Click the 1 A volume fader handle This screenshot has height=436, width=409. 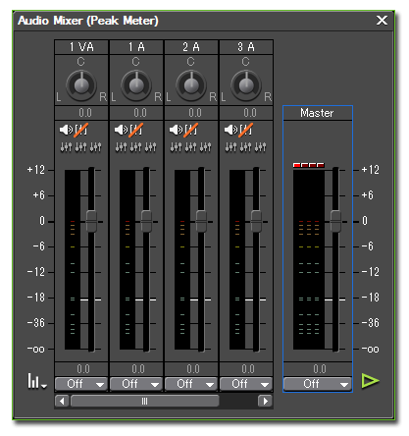pos(146,222)
